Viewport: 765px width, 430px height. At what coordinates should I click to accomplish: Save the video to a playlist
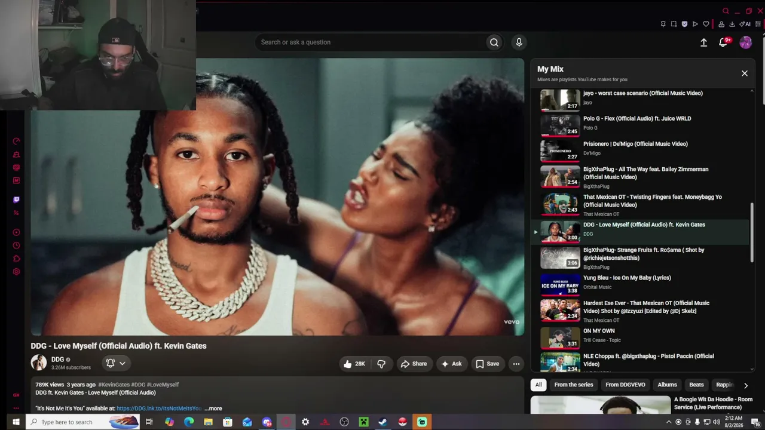click(487, 364)
